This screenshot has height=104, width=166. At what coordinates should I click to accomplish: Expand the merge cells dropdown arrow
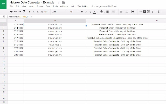pyautogui.click(x=116, y=12)
